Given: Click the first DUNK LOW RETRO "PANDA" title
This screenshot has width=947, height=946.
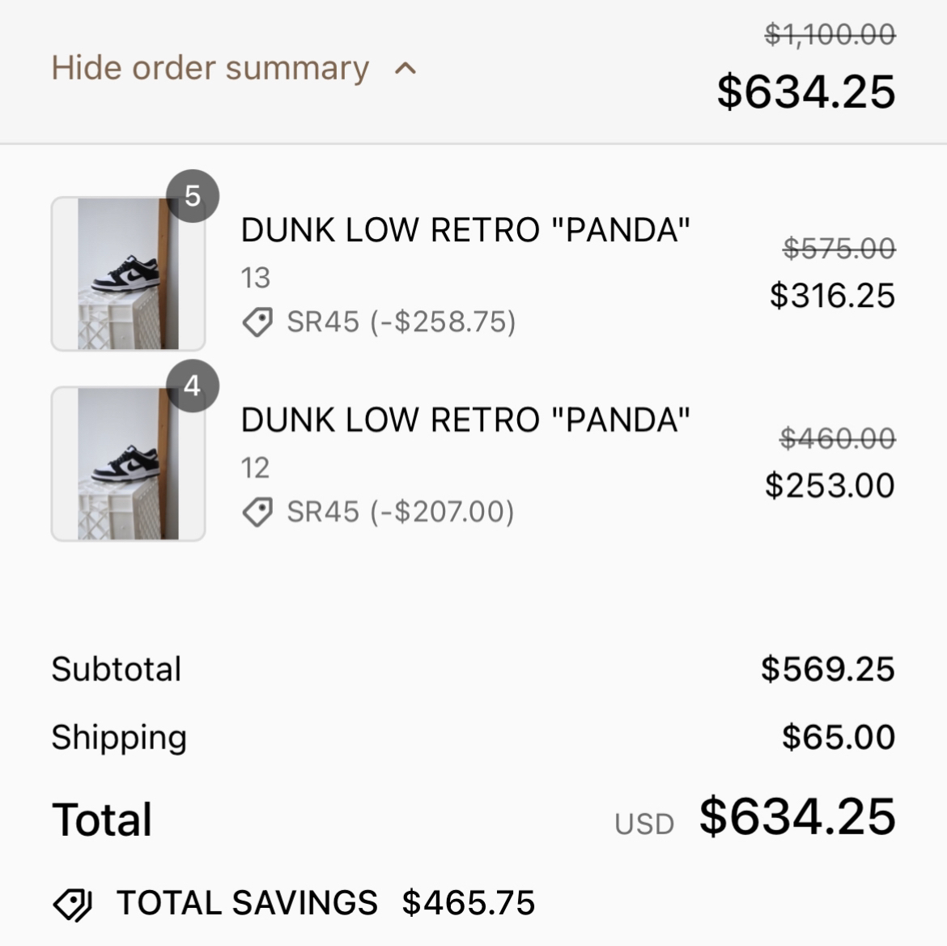Looking at the screenshot, I should pos(465,230).
